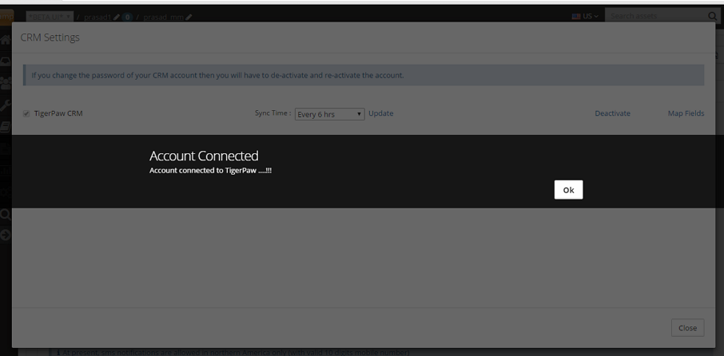Click the orange logo in top-left corner
Image resolution: width=724 pixels, height=356 pixels.
click(6, 17)
